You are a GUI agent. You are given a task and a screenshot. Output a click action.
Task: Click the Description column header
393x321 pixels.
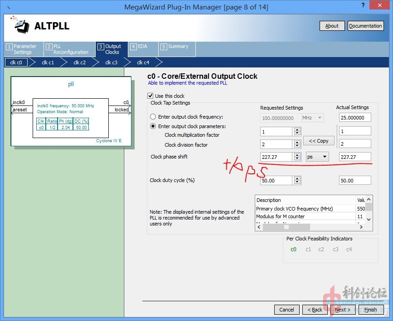click(305, 200)
